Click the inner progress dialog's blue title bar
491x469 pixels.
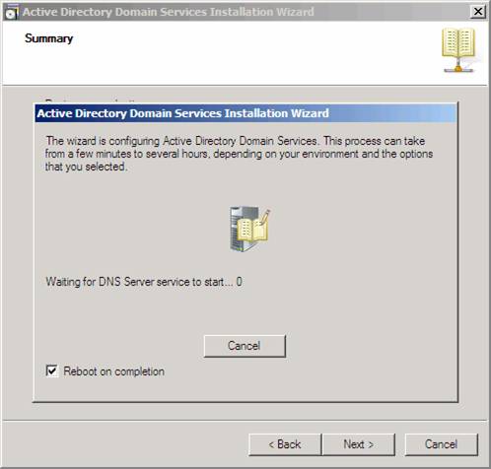[245, 113]
